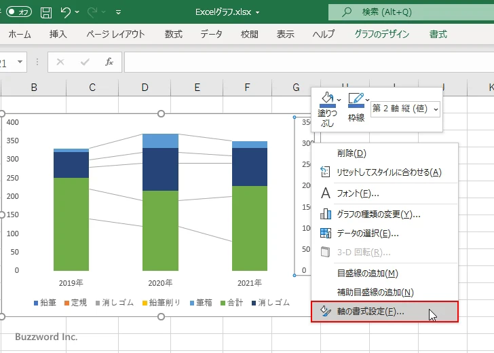Click the formula bar Enter checkmark icon
This screenshot has height=353, width=494.
[85, 62]
